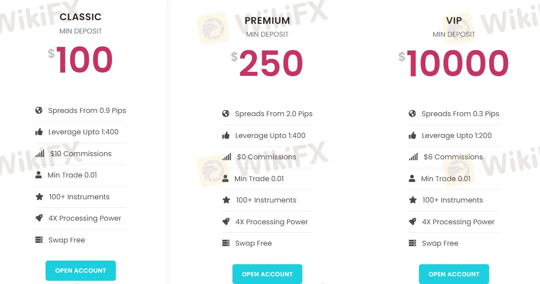The image size is (540, 284).
Task: Click star icon in VIP instruments row
Action: click(412, 200)
